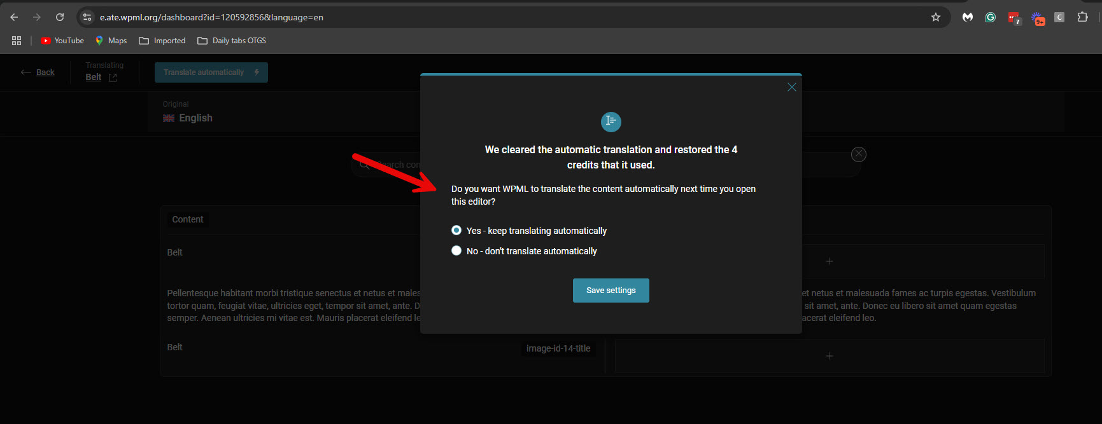Close the cleared translation dialog
1102x424 pixels.
coord(791,87)
